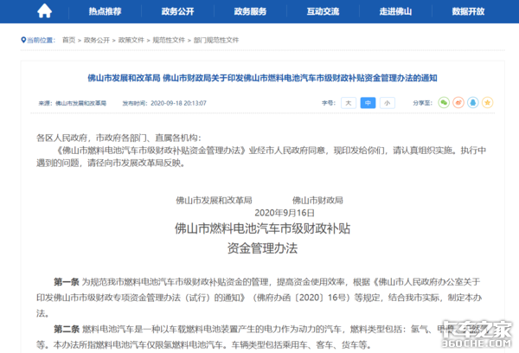Share article to Weibo
Screen dimensions: 519x353
(x=458, y=102)
